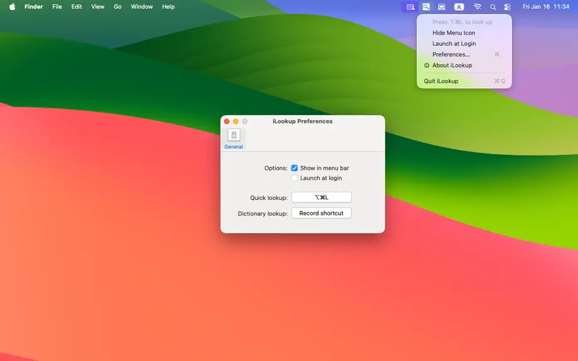
Task: Uncheck Show in menu bar
Action: coord(294,168)
